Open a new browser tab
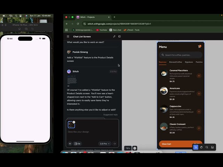 tap(114, 17)
